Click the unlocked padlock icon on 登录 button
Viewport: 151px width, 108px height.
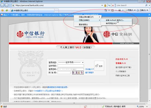tap(97, 66)
